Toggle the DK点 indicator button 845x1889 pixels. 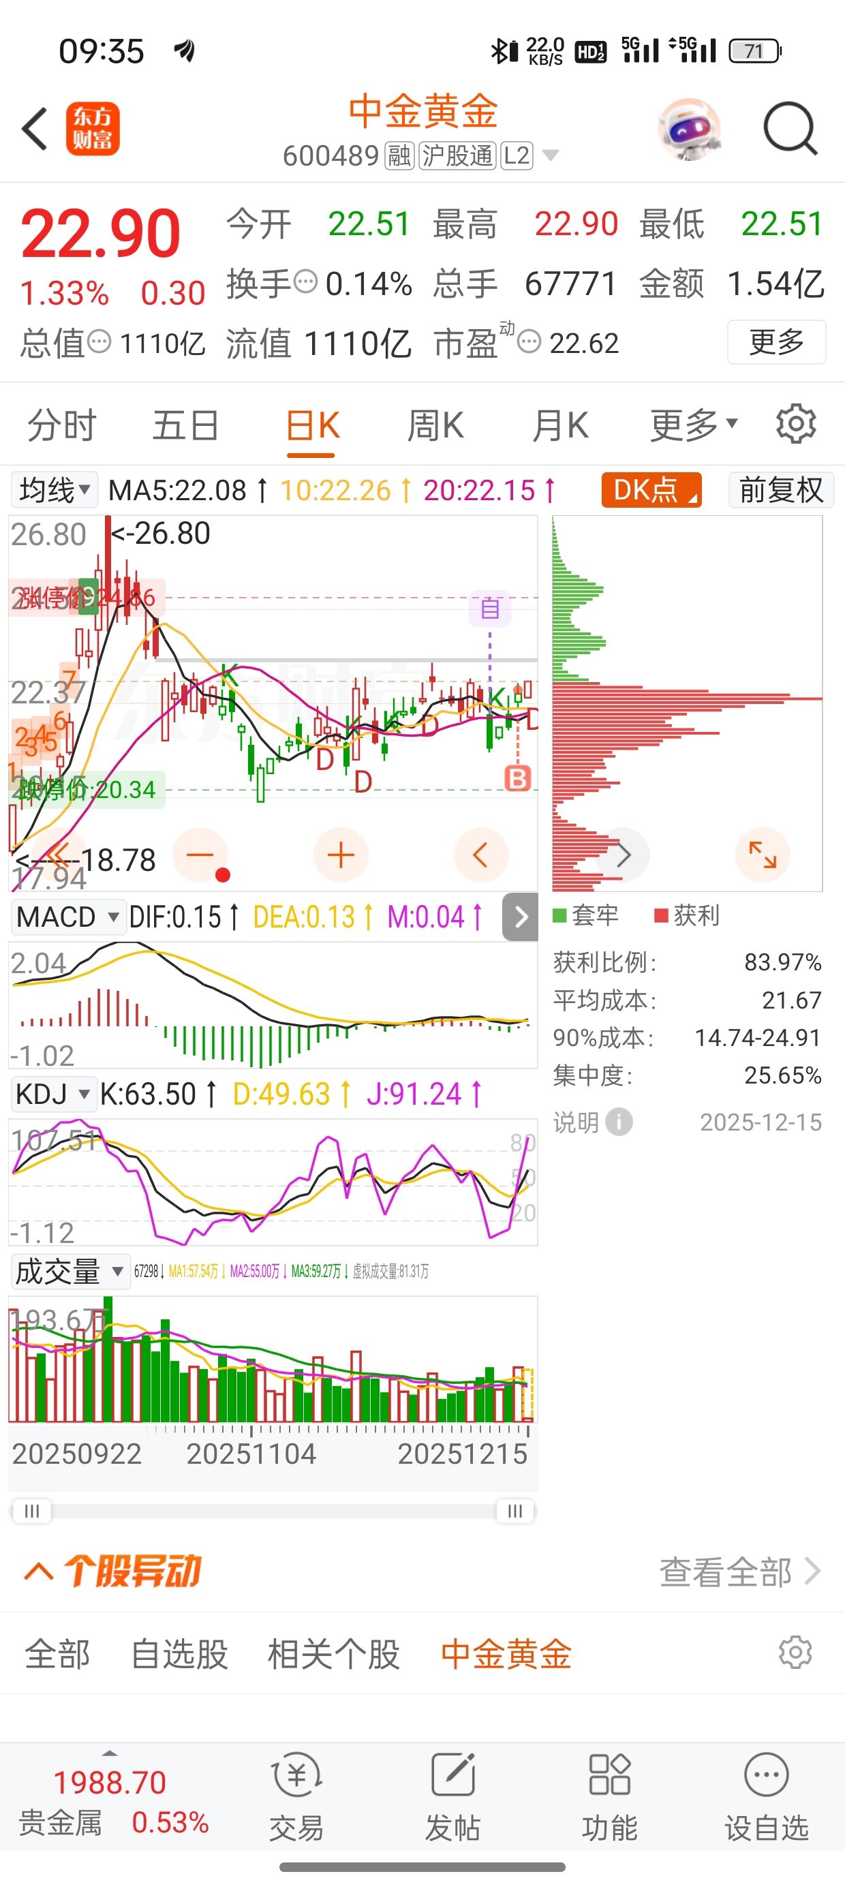[x=651, y=490]
